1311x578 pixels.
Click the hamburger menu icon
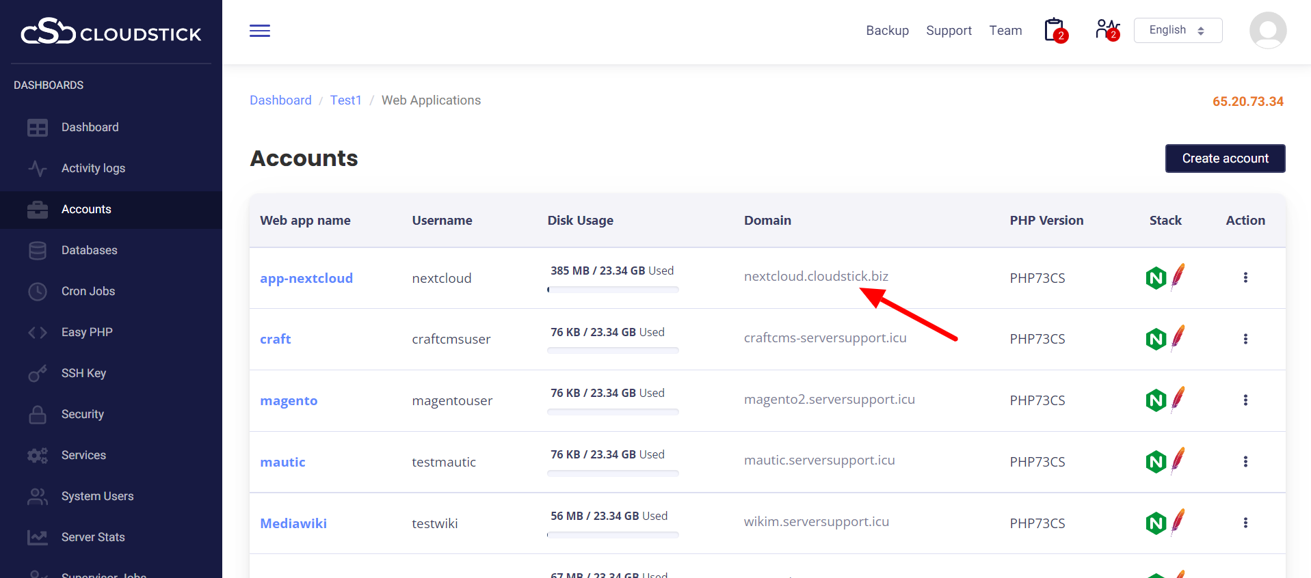click(260, 31)
